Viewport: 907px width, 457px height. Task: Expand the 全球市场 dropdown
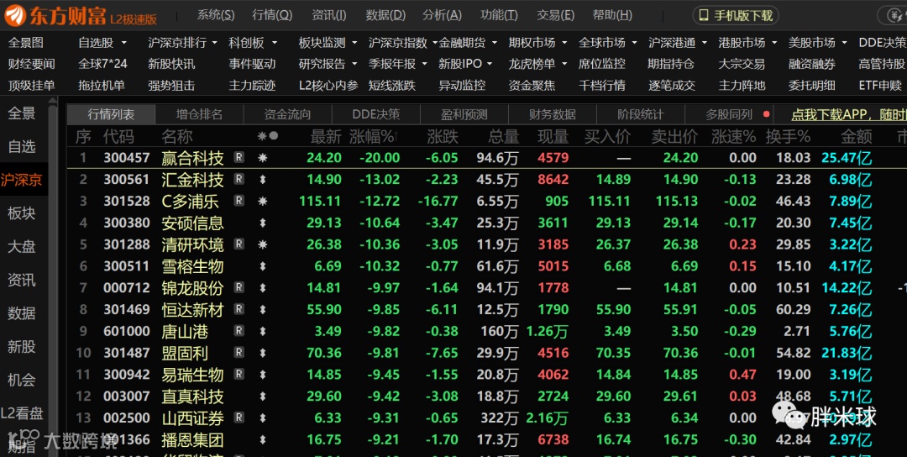[x=634, y=43]
